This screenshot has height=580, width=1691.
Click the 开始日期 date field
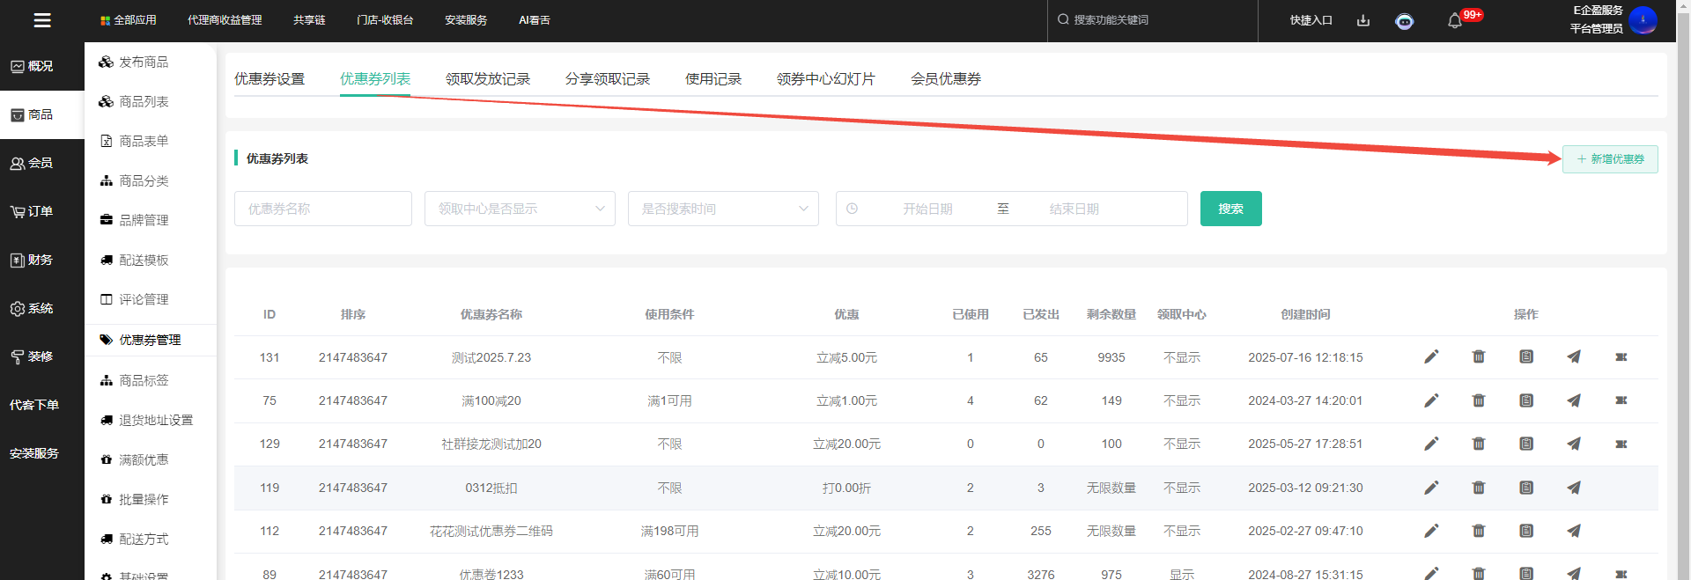pyautogui.click(x=927, y=209)
